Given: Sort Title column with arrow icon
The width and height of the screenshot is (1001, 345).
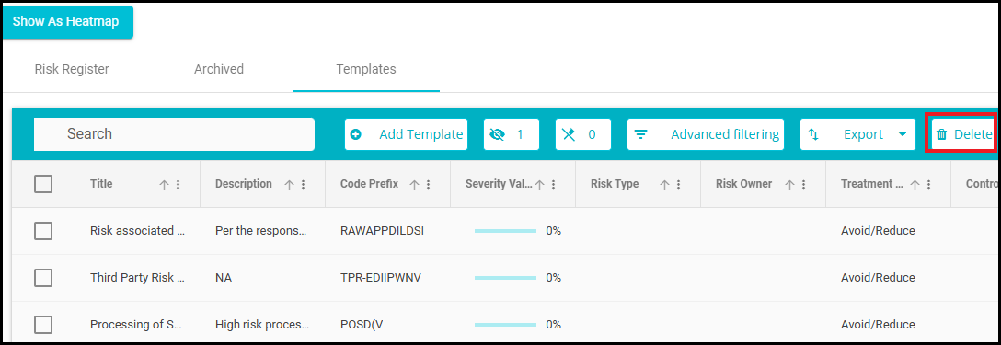Looking at the screenshot, I should (164, 185).
